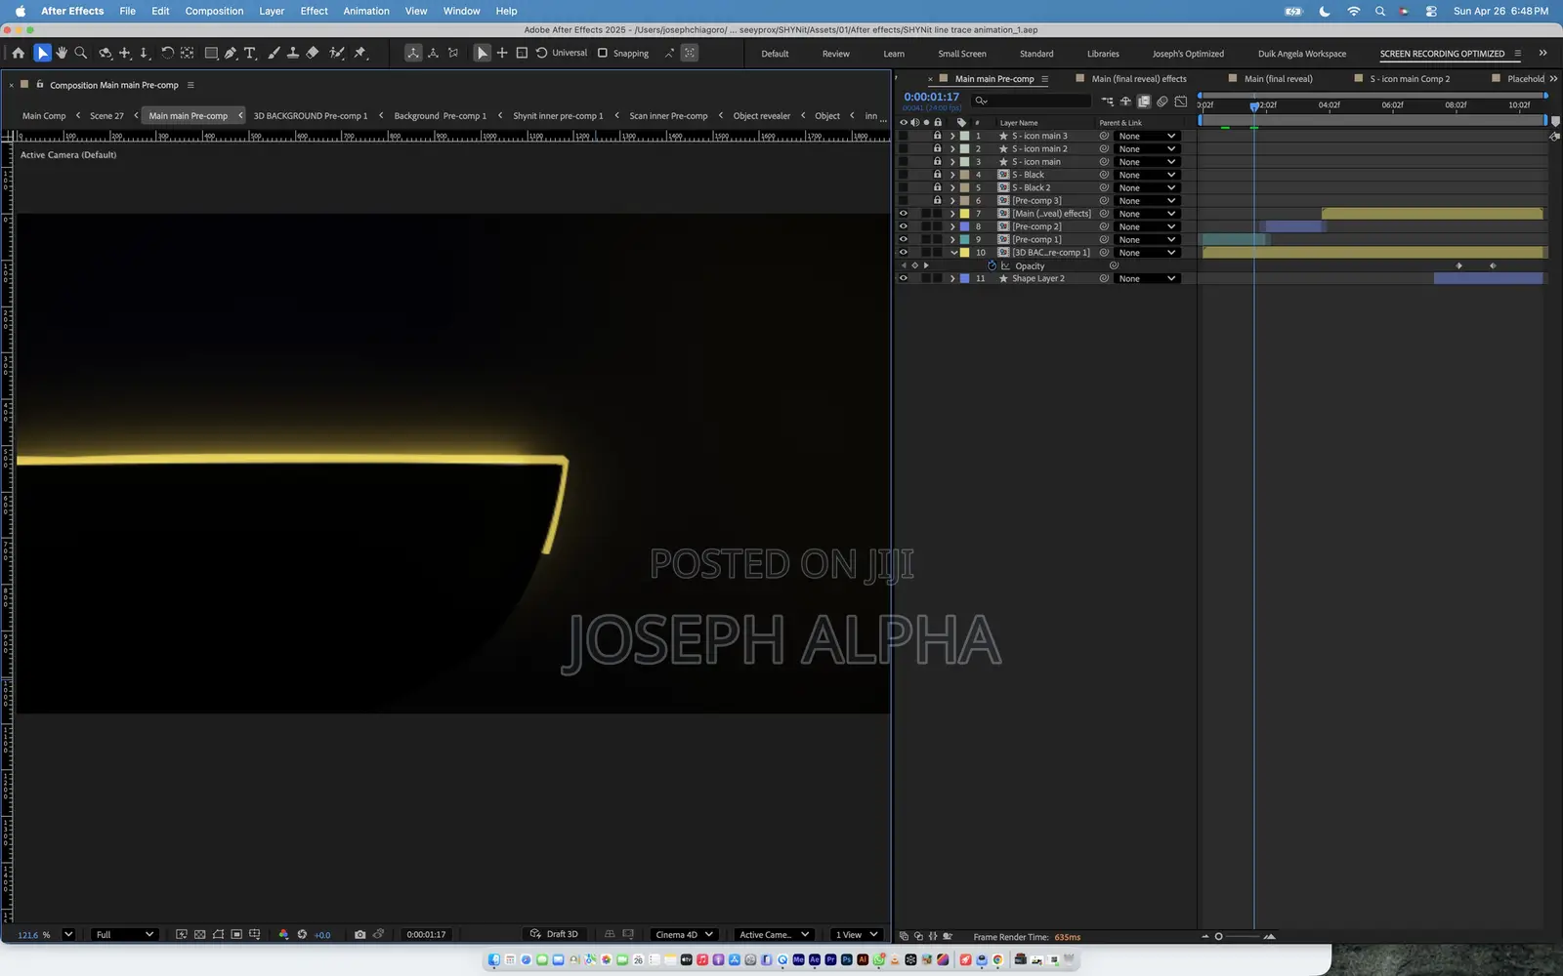
Task: Click the Show Channel color icon in viewer
Action: pos(283,934)
